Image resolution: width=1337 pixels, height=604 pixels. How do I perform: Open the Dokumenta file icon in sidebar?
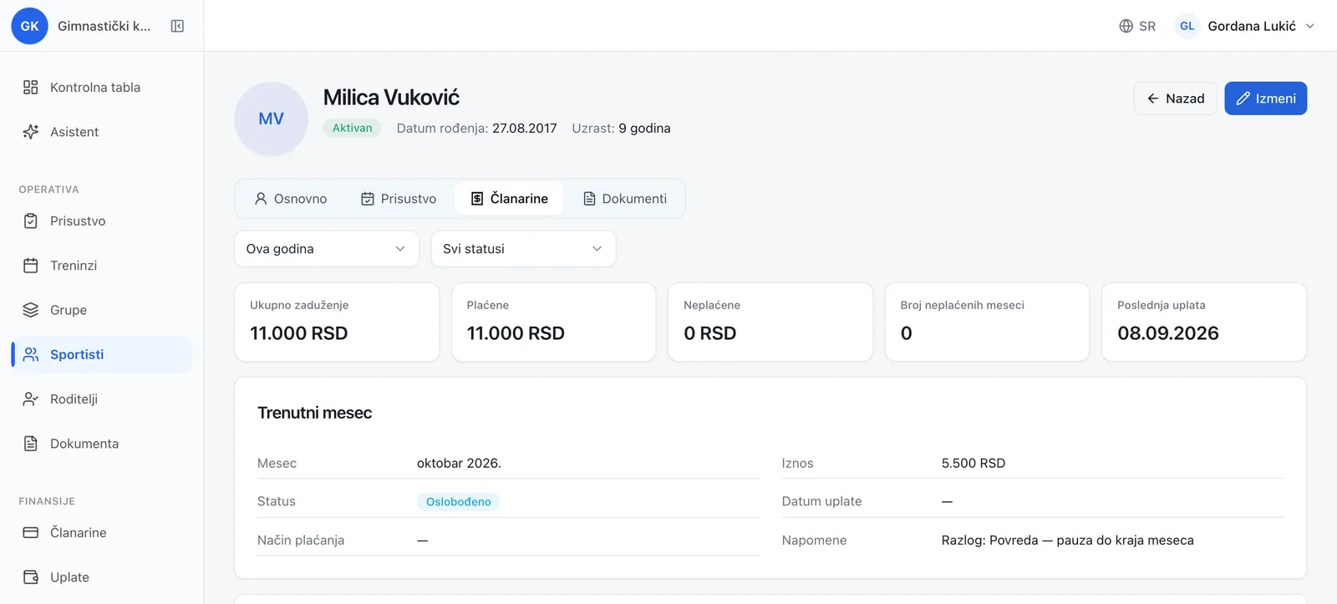coord(31,443)
